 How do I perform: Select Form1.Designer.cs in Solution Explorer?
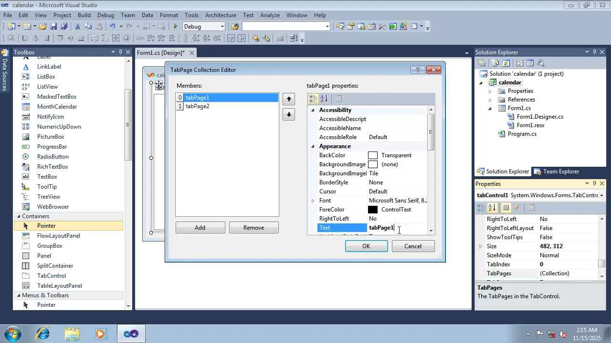click(540, 117)
